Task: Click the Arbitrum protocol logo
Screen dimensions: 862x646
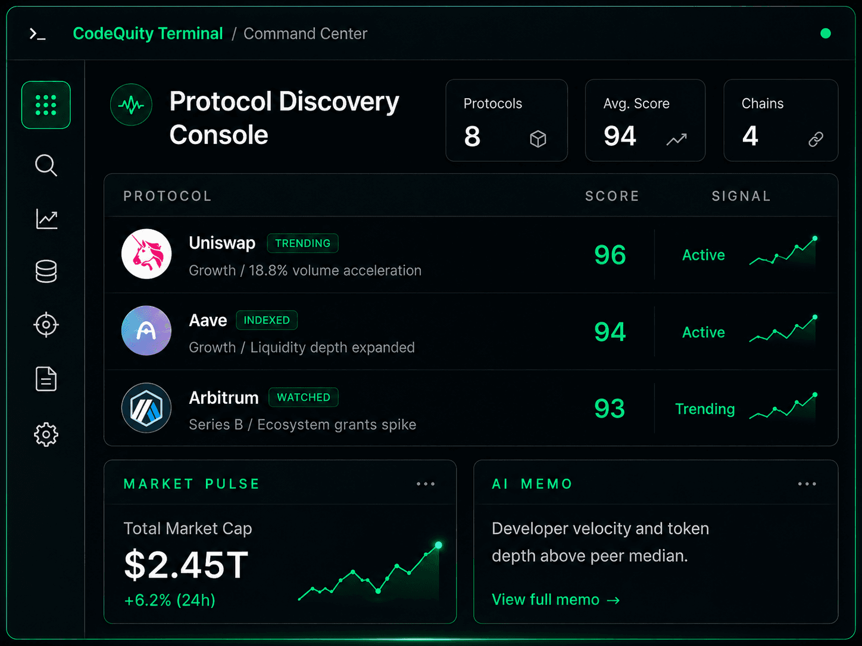Action: click(x=146, y=408)
